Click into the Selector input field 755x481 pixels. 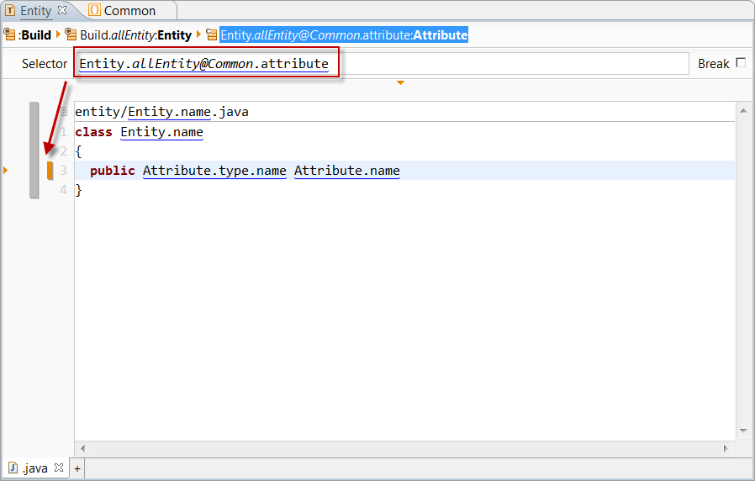(504, 64)
